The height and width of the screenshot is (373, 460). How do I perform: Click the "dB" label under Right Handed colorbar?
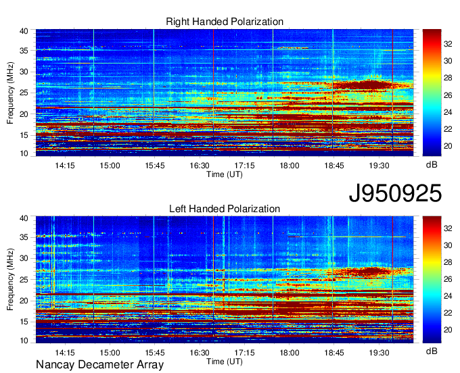(432, 165)
